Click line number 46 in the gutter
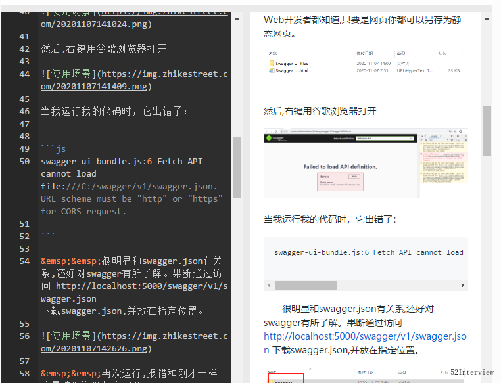Image resolution: width=501 pixels, height=383 pixels. click(24, 112)
